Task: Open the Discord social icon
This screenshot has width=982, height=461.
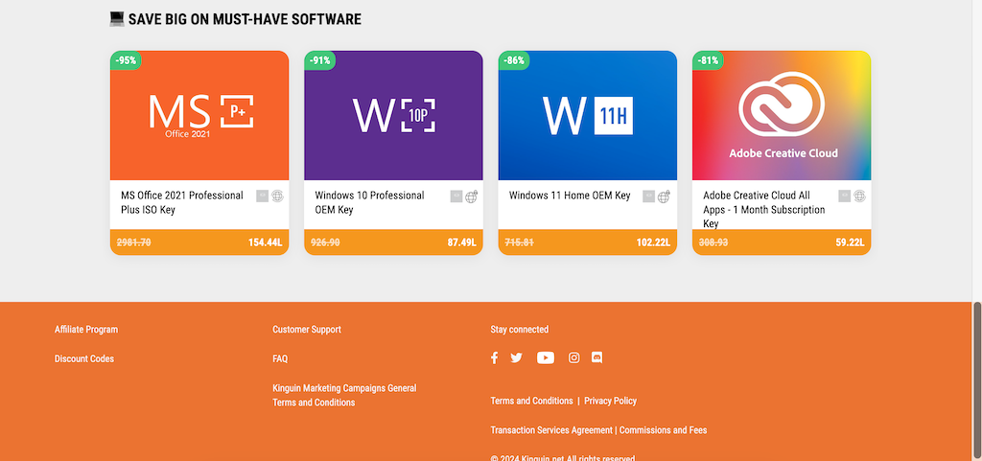Action: 596,357
